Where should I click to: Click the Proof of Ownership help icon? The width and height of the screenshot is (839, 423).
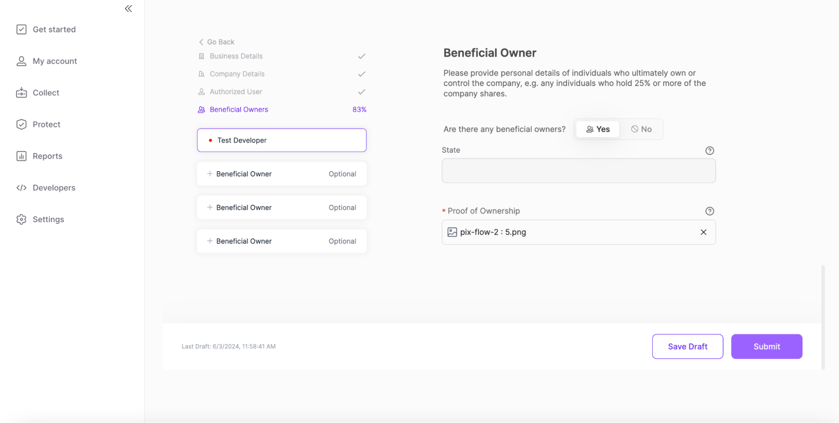tap(709, 211)
